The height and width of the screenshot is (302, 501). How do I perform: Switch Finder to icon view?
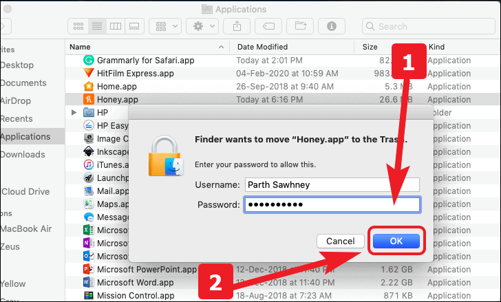click(78, 26)
